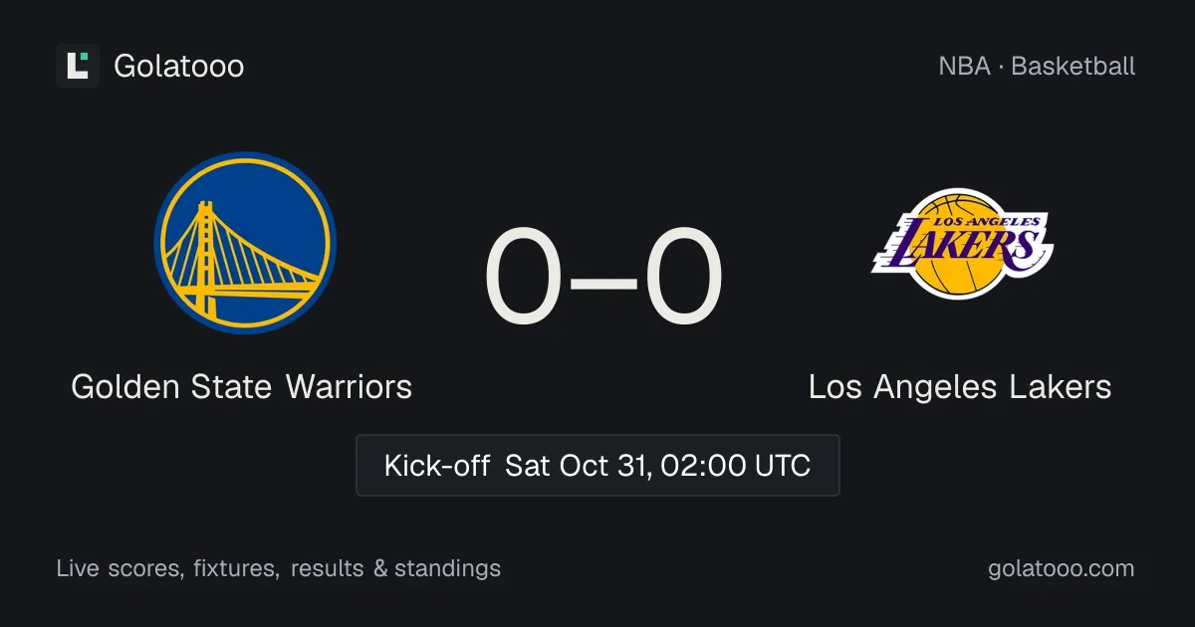Open the Golatooo brand name text
The image size is (1195, 627).
tap(178, 66)
